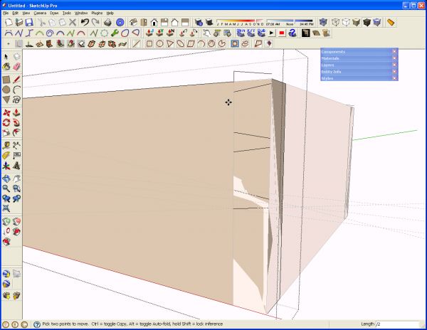Select the Paint Bucket tool
Viewport: 427px width, 330px height.
pyautogui.click(x=6, y=66)
